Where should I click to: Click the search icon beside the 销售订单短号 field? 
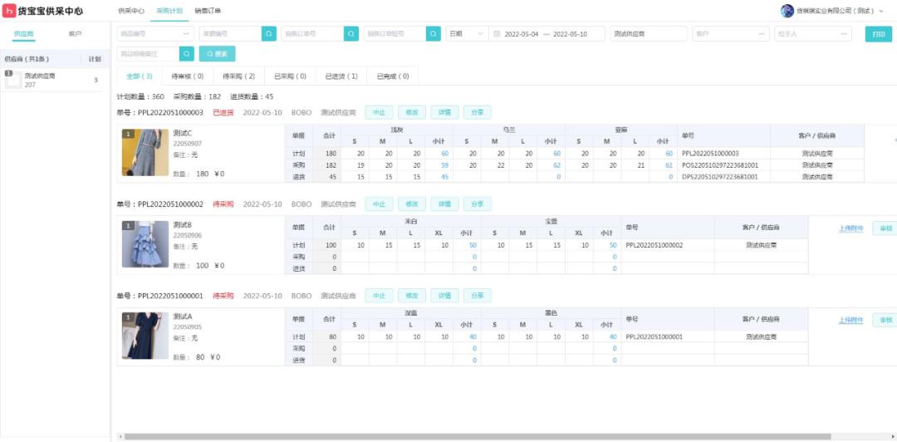coord(434,34)
